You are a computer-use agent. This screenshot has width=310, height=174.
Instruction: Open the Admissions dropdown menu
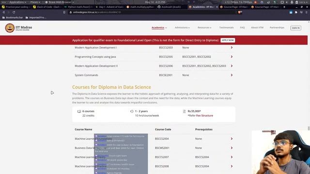pyautogui.click(x=182, y=28)
